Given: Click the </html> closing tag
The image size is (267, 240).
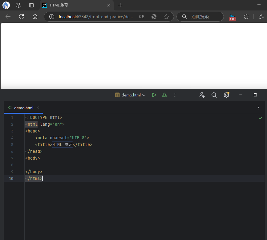Looking at the screenshot, I should (x=34, y=178).
